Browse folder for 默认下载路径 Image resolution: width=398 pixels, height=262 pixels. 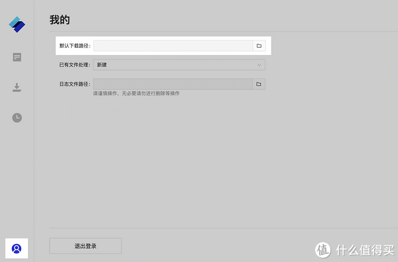(259, 46)
